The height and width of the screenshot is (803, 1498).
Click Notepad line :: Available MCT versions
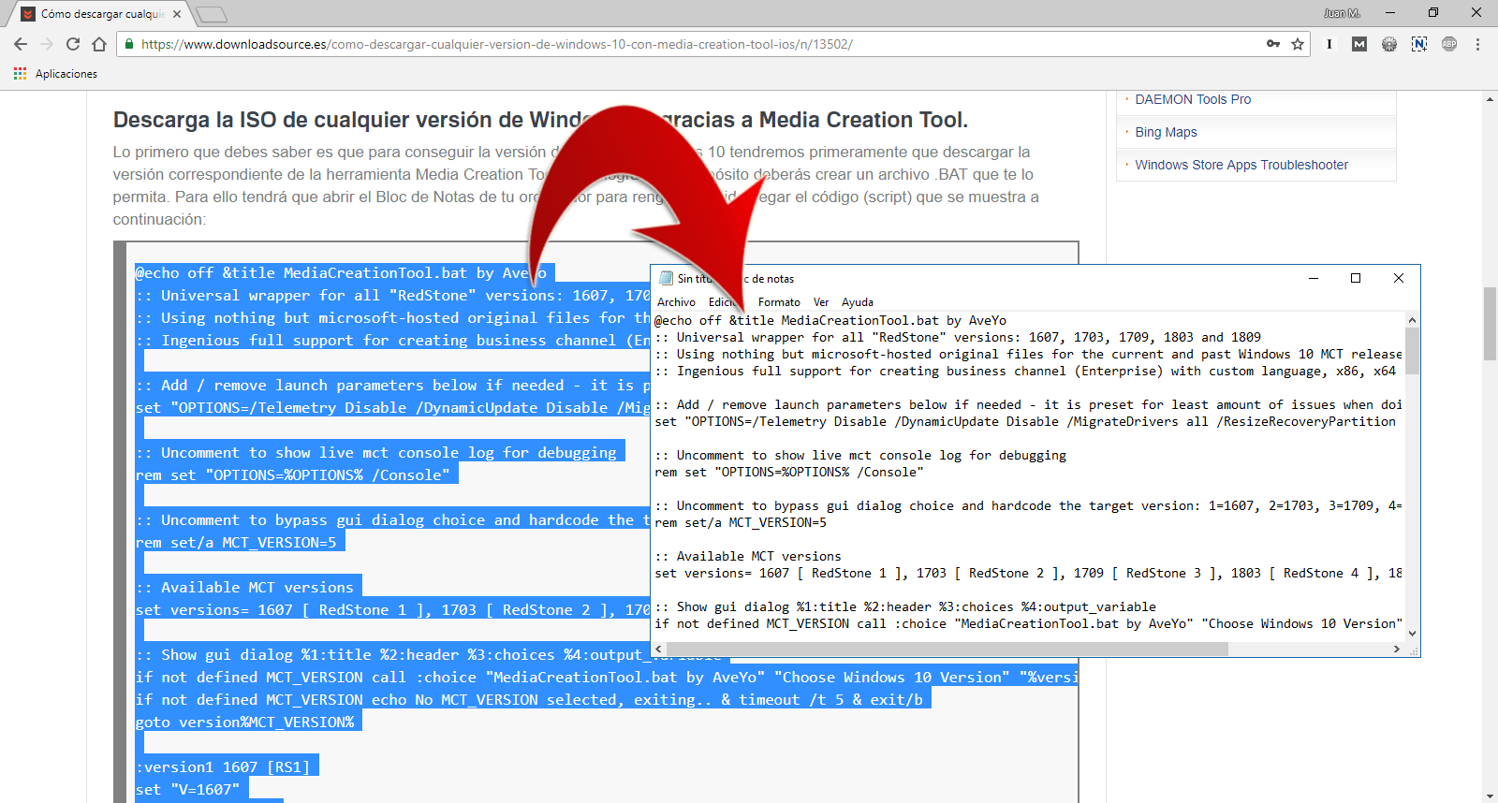point(748,556)
